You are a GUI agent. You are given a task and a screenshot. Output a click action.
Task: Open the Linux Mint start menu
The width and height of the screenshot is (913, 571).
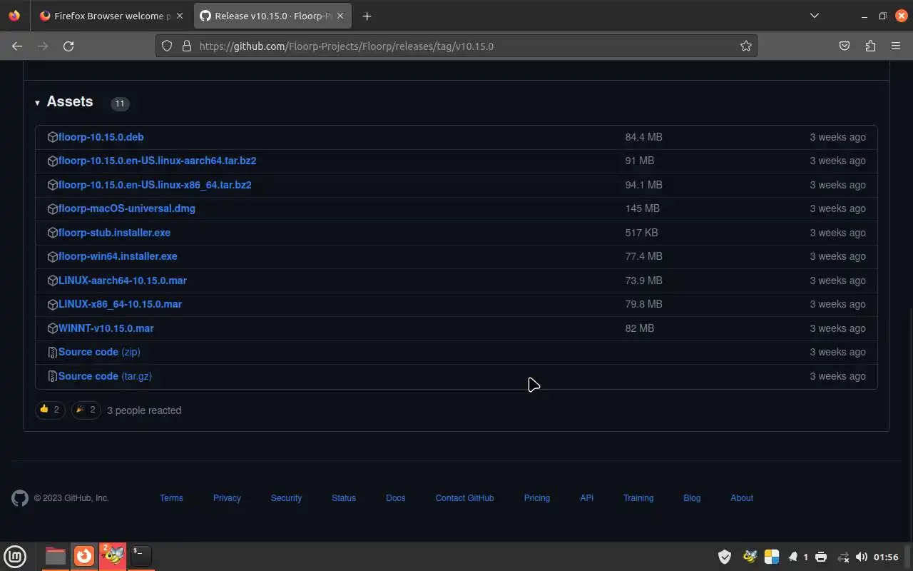[15, 556]
